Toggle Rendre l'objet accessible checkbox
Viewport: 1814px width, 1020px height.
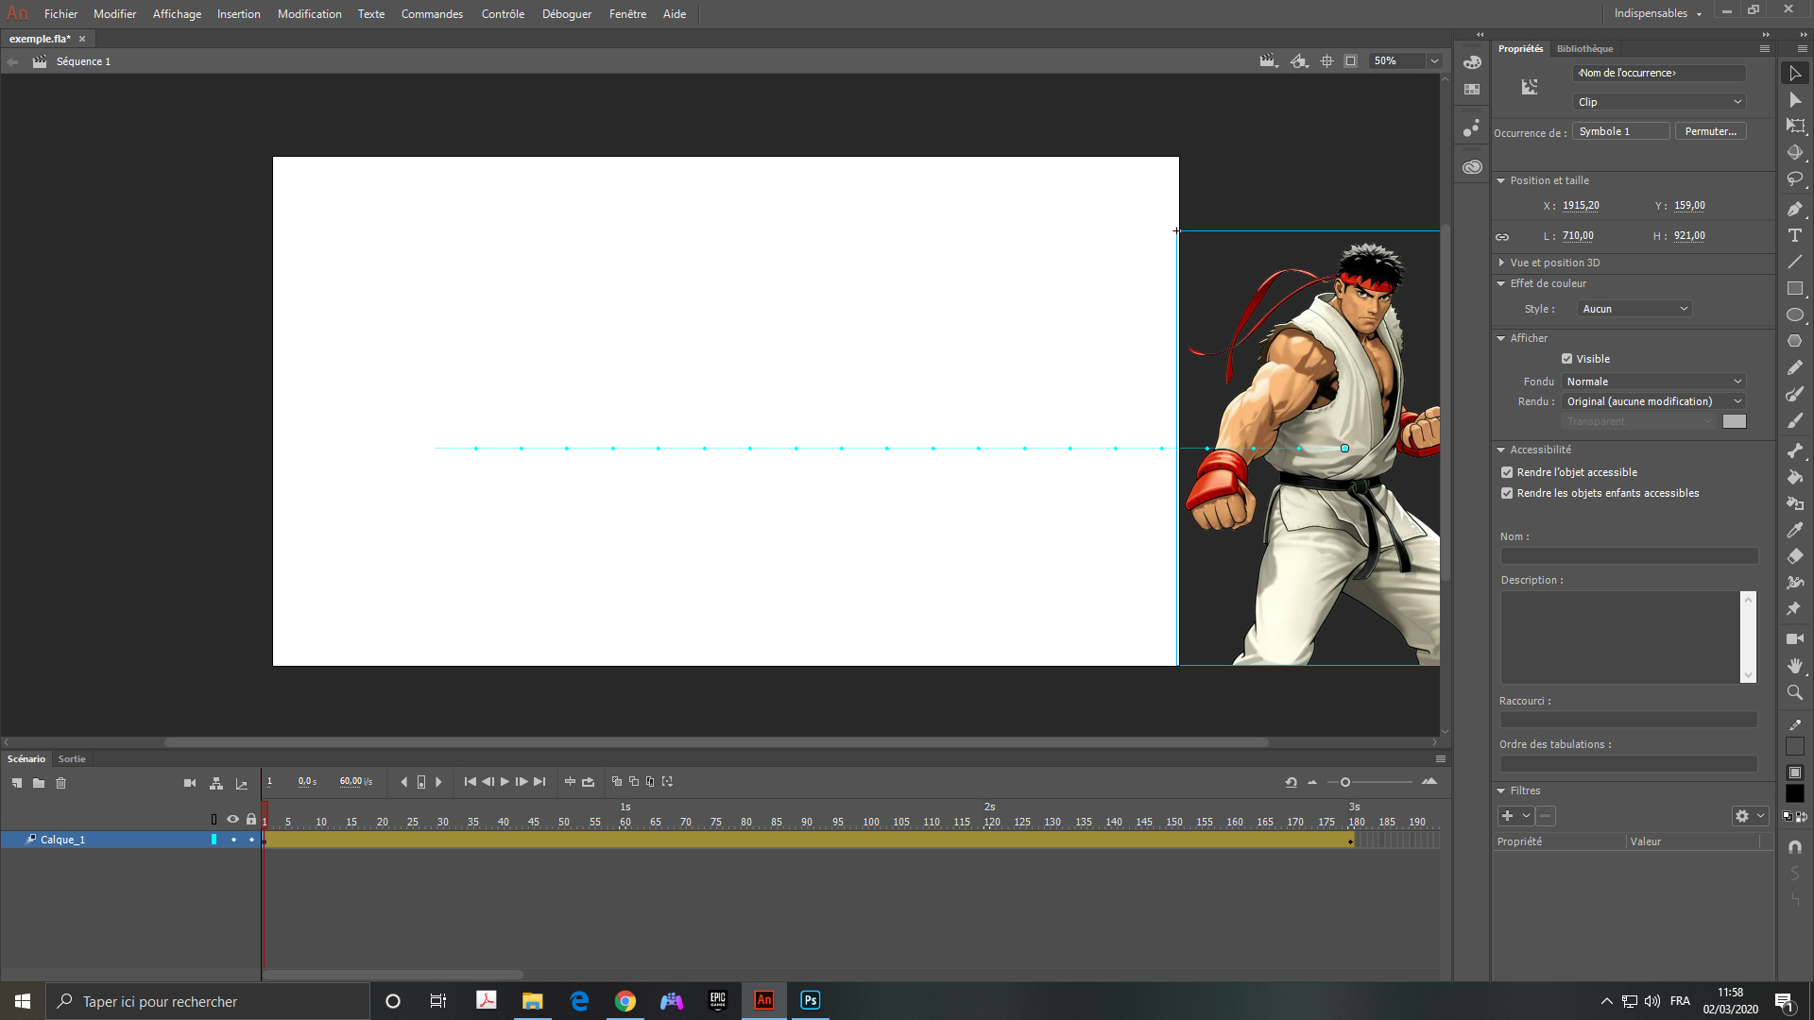point(1507,472)
